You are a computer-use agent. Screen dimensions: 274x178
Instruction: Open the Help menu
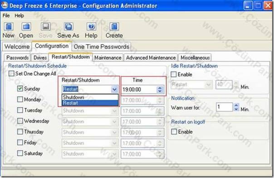19,15
